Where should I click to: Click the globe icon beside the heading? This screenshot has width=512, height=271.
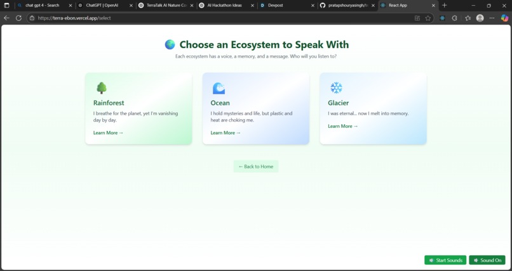[170, 44]
